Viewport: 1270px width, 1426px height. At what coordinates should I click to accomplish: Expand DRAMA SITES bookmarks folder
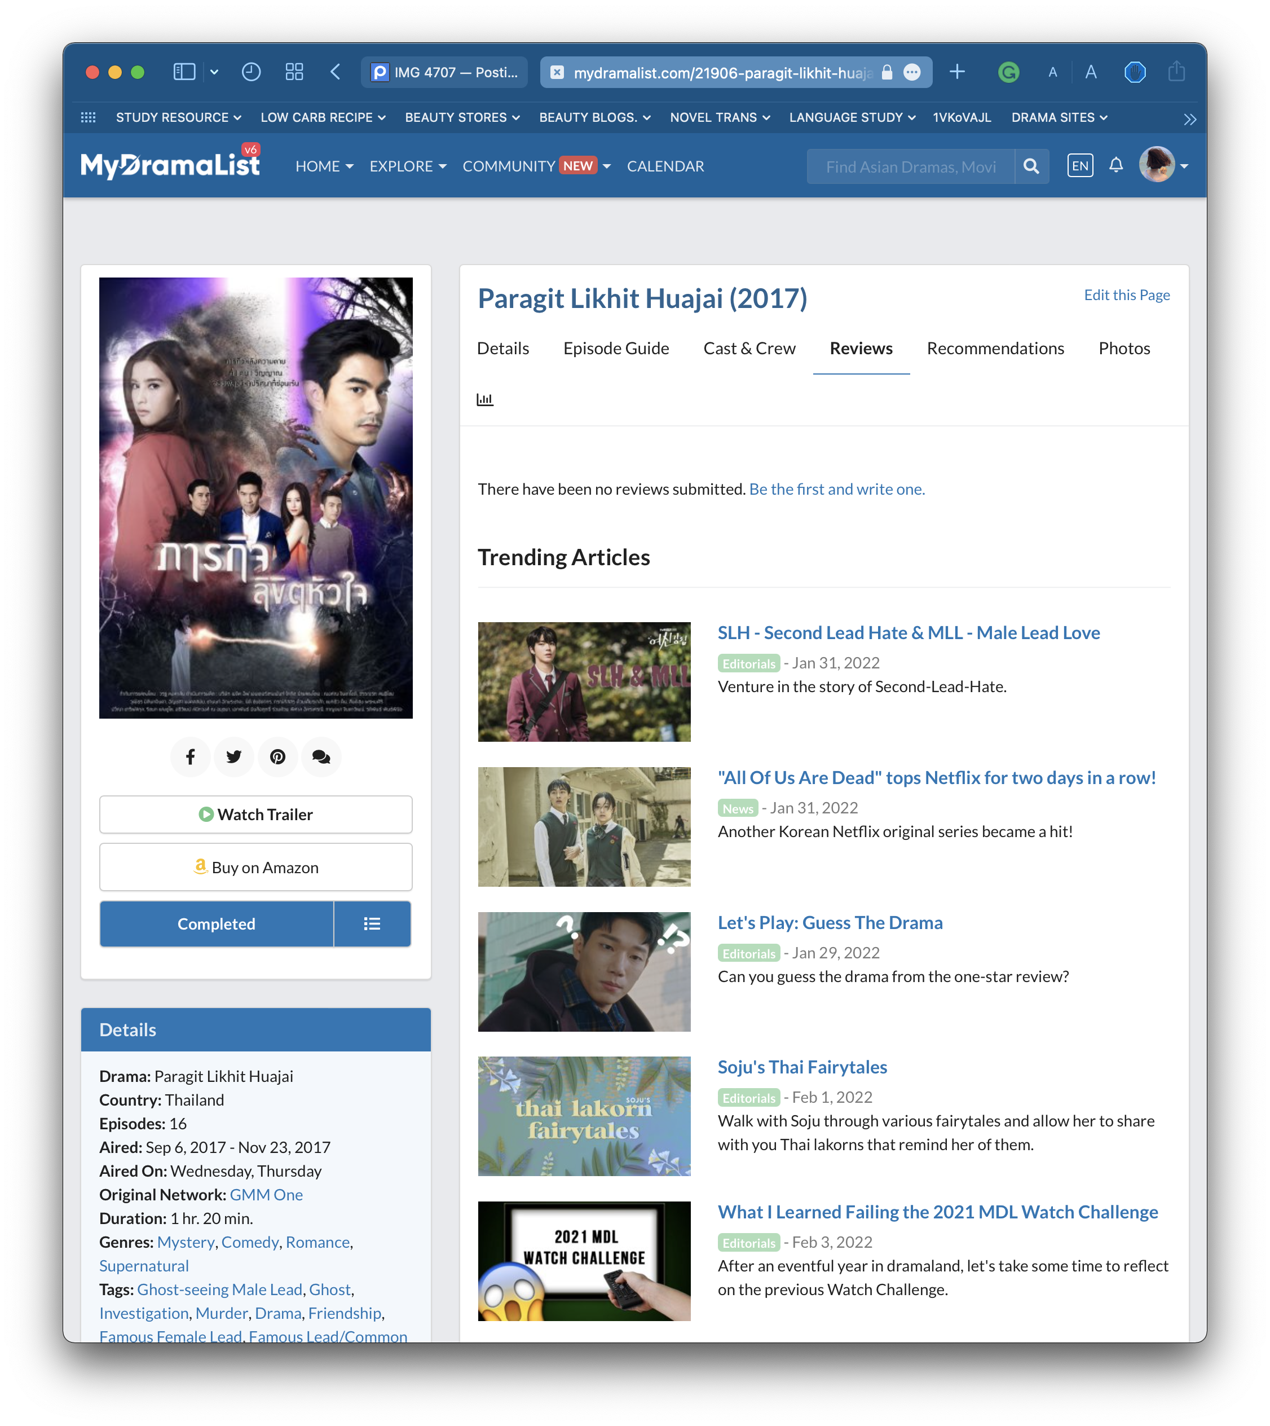point(1059,117)
